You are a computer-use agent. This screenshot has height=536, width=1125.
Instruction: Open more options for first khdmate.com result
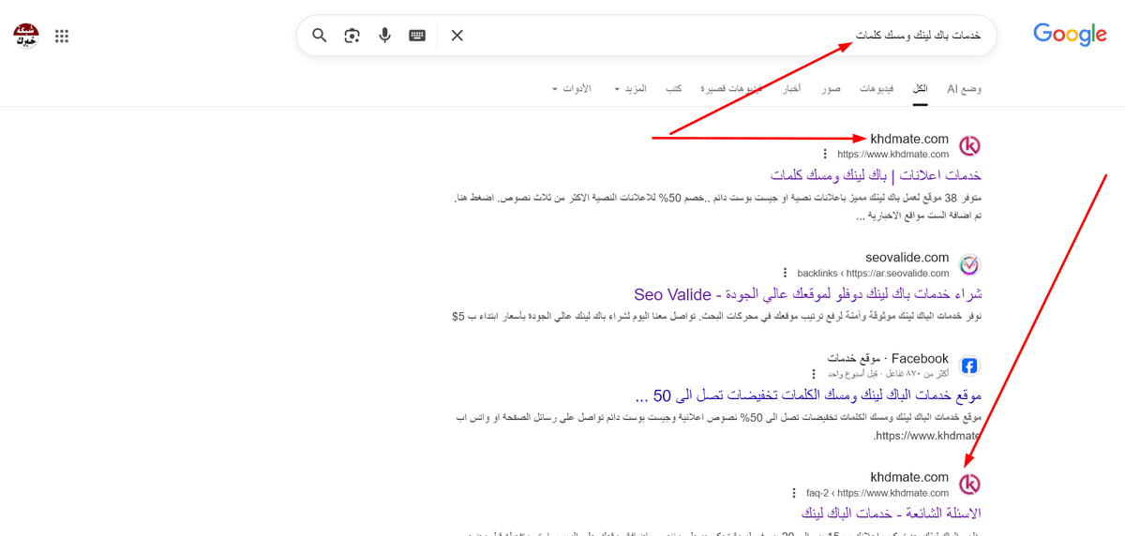pos(825,154)
